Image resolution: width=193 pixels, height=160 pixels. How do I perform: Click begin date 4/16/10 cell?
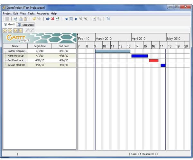pos(40,60)
